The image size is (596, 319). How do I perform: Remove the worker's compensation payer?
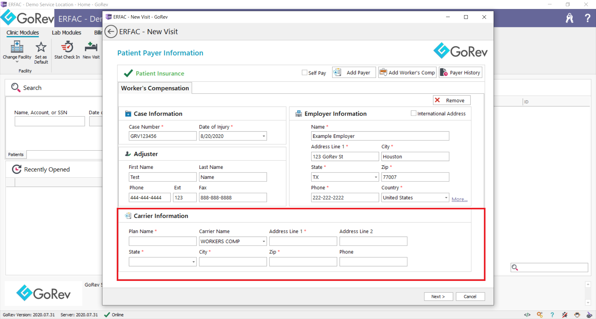click(x=452, y=100)
